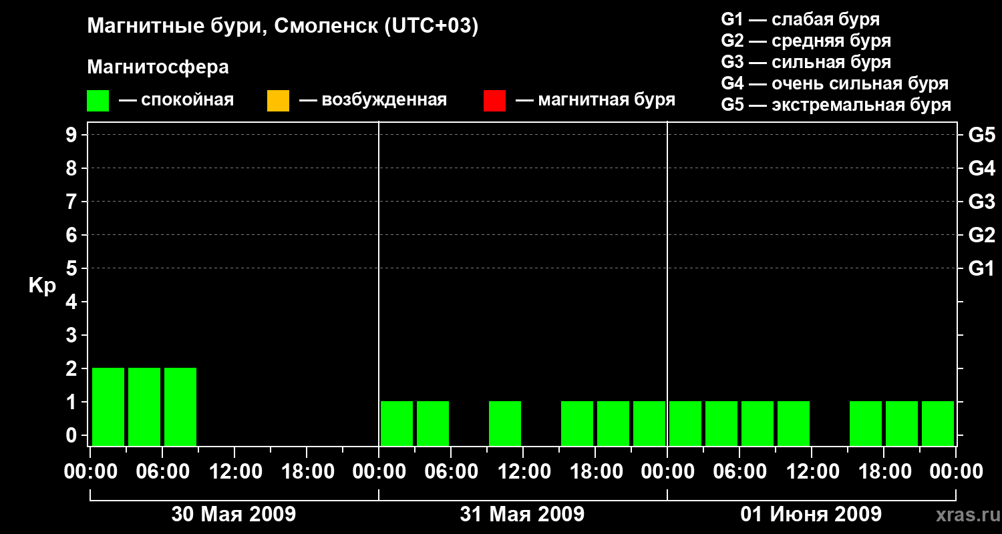Click the Kp axis value 0
The height and width of the screenshot is (534, 1002).
pyautogui.click(x=73, y=435)
